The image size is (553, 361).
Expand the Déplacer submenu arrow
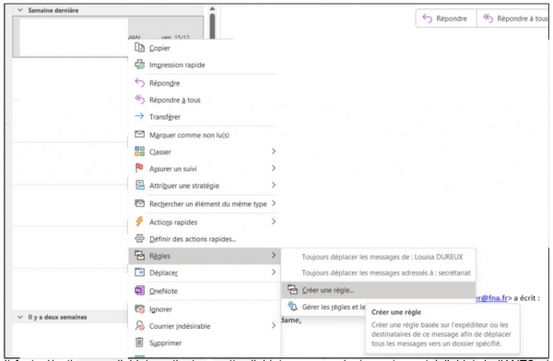[274, 273]
